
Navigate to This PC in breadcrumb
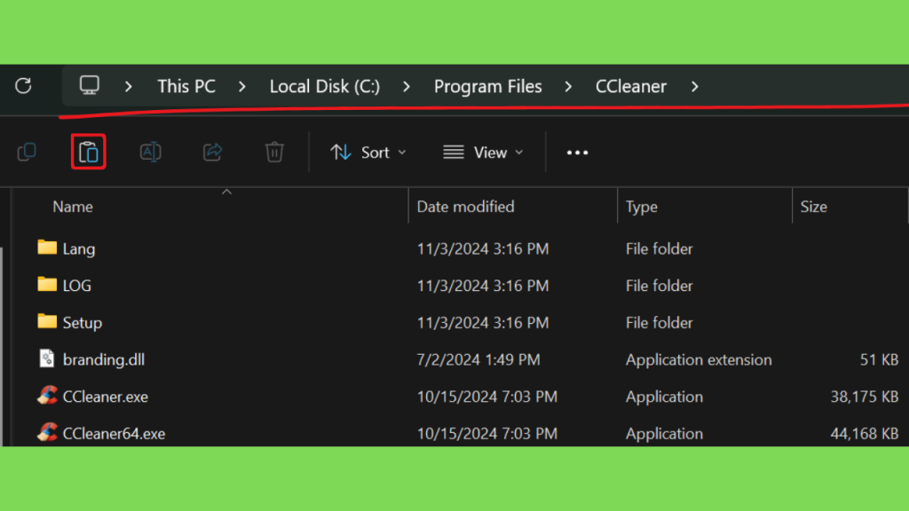coord(186,87)
